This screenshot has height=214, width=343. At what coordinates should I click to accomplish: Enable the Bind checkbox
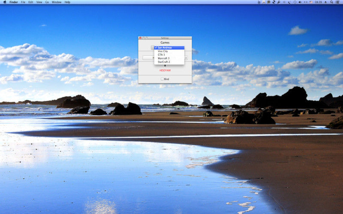click(162, 79)
